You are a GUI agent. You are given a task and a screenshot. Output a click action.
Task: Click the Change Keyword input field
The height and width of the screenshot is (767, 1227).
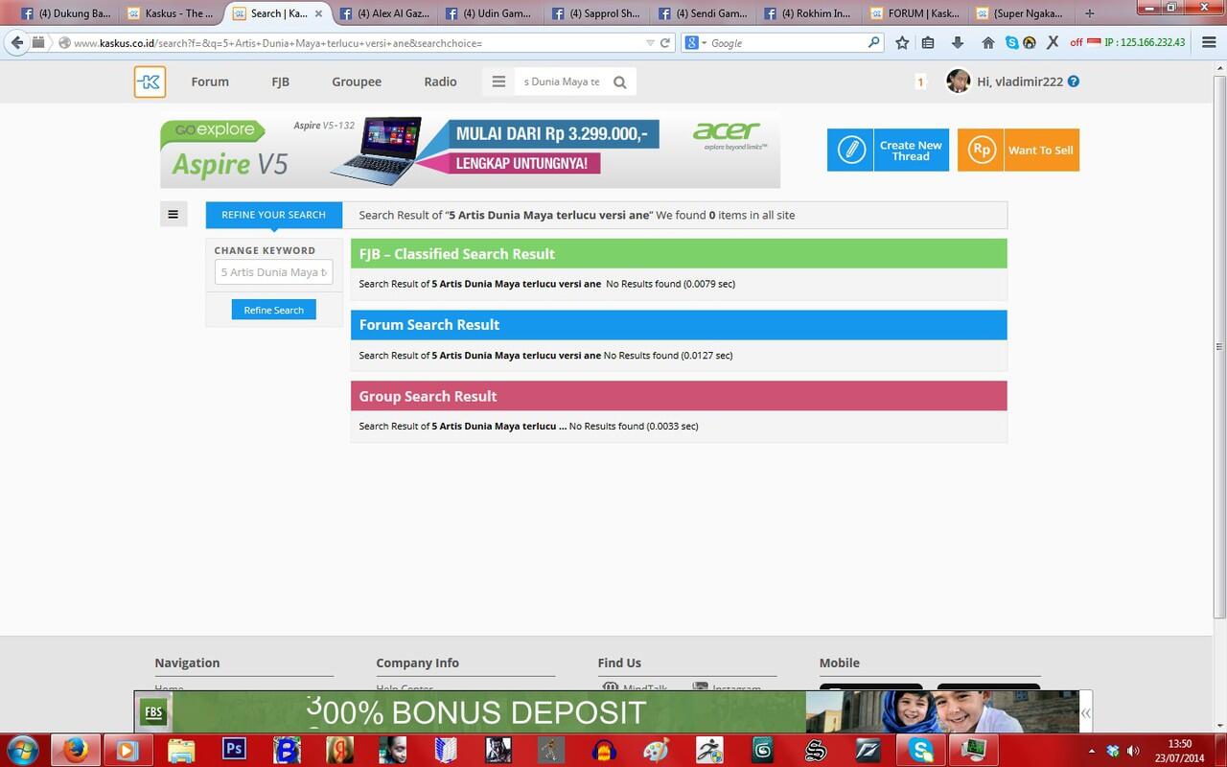coord(273,272)
